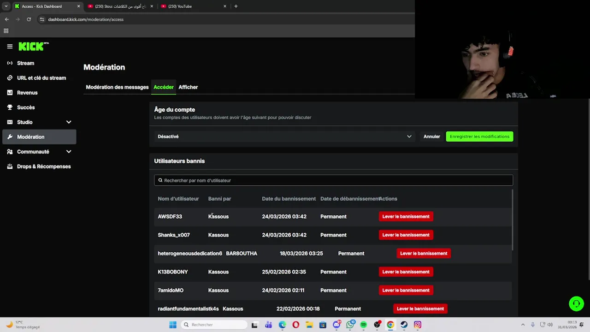Click the taskbar Rechercher search box
The height and width of the screenshot is (332, 590).
coord(214,325)
